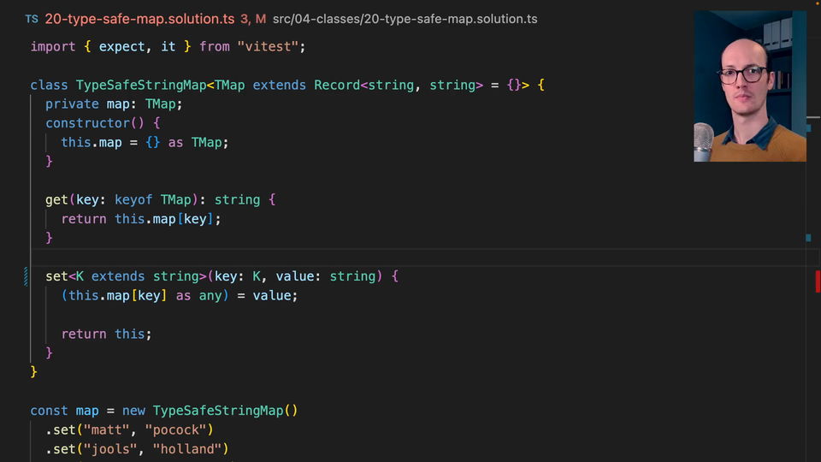The height and width of the screenshot is (462, 821).
Task: Click the 'private map: TMap' property line
Action: coord(114,104)
